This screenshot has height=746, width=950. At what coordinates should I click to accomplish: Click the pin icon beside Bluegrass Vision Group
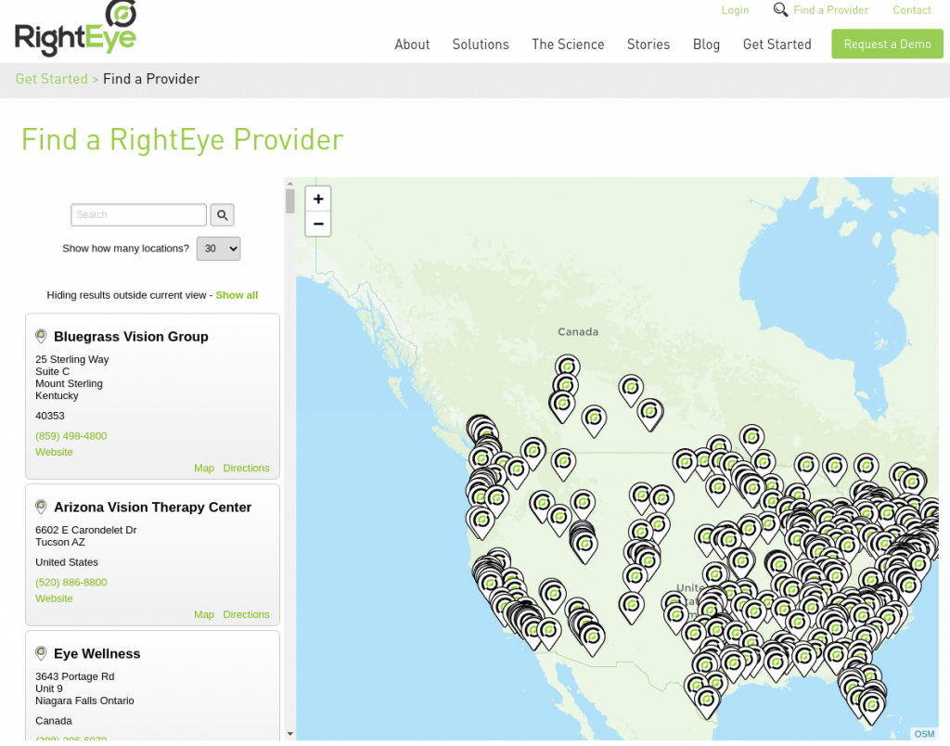click(41, 336)
